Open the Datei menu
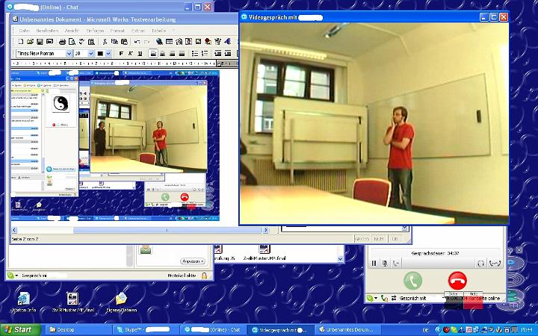The image size is (538, 336). coord(24,31)
